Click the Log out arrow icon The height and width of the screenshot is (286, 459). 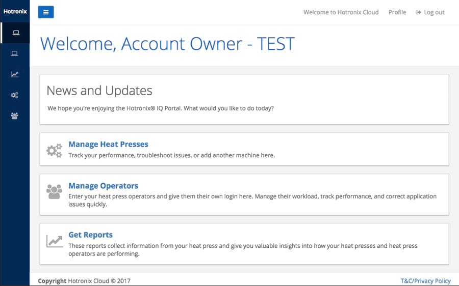419,12
